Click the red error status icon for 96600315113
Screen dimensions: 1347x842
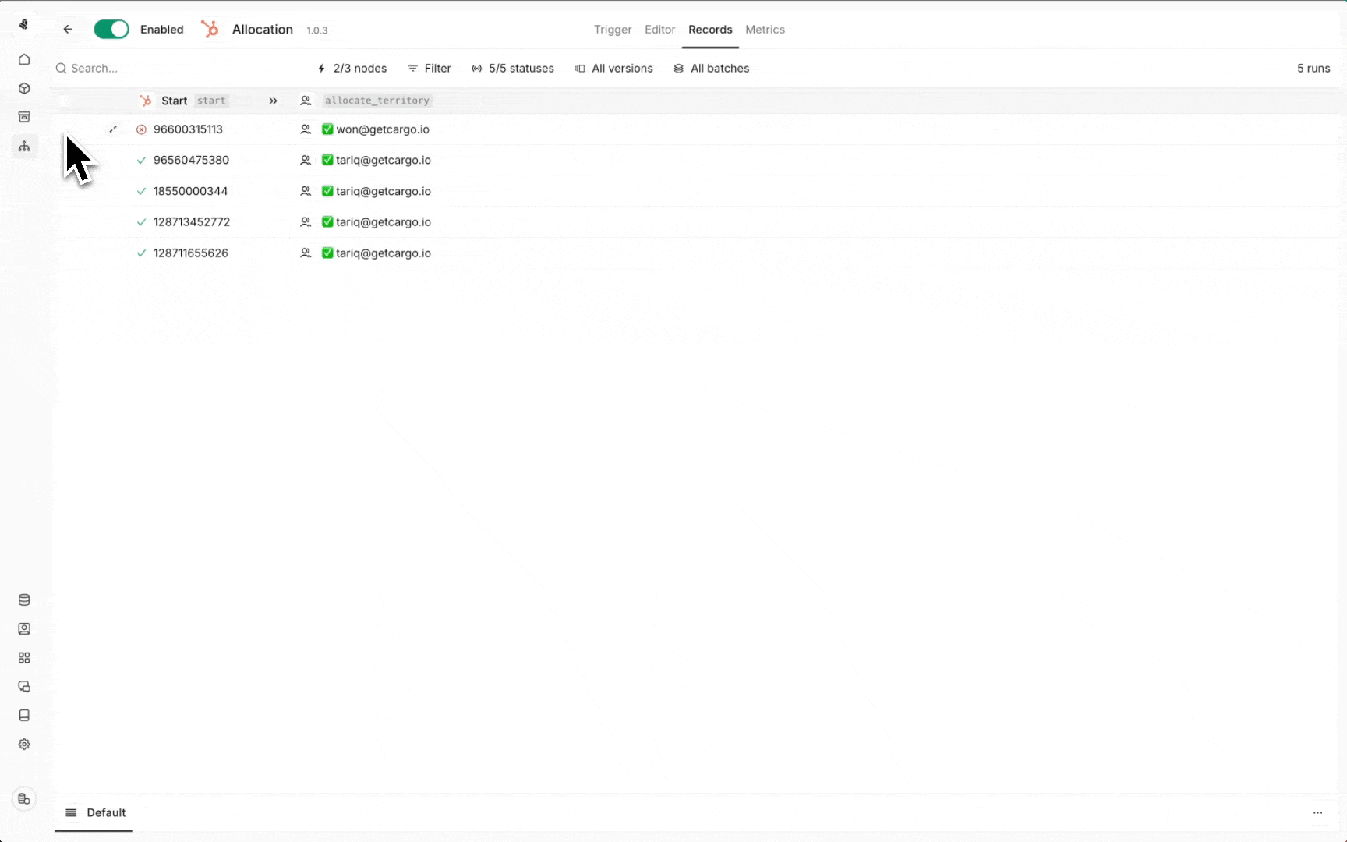(x=141, y=129)
